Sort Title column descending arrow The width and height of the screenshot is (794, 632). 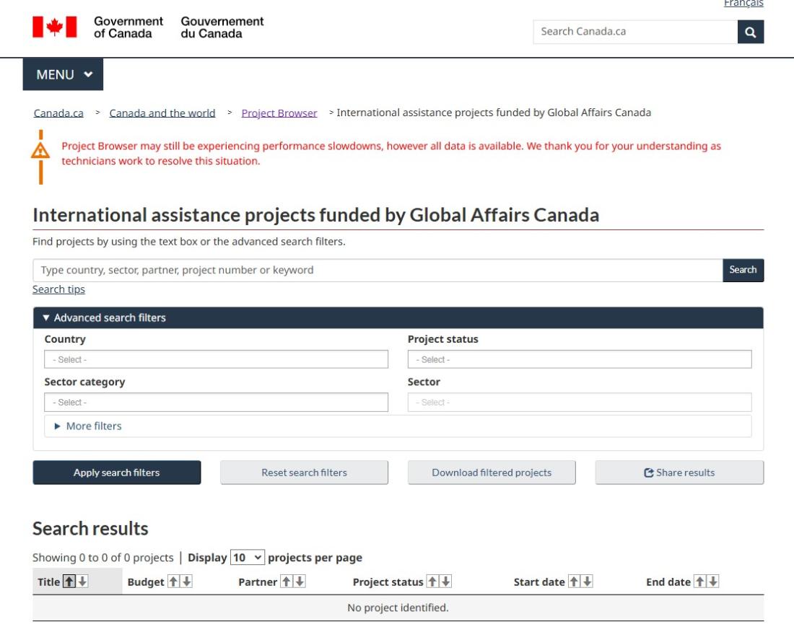tap(82, 581)
